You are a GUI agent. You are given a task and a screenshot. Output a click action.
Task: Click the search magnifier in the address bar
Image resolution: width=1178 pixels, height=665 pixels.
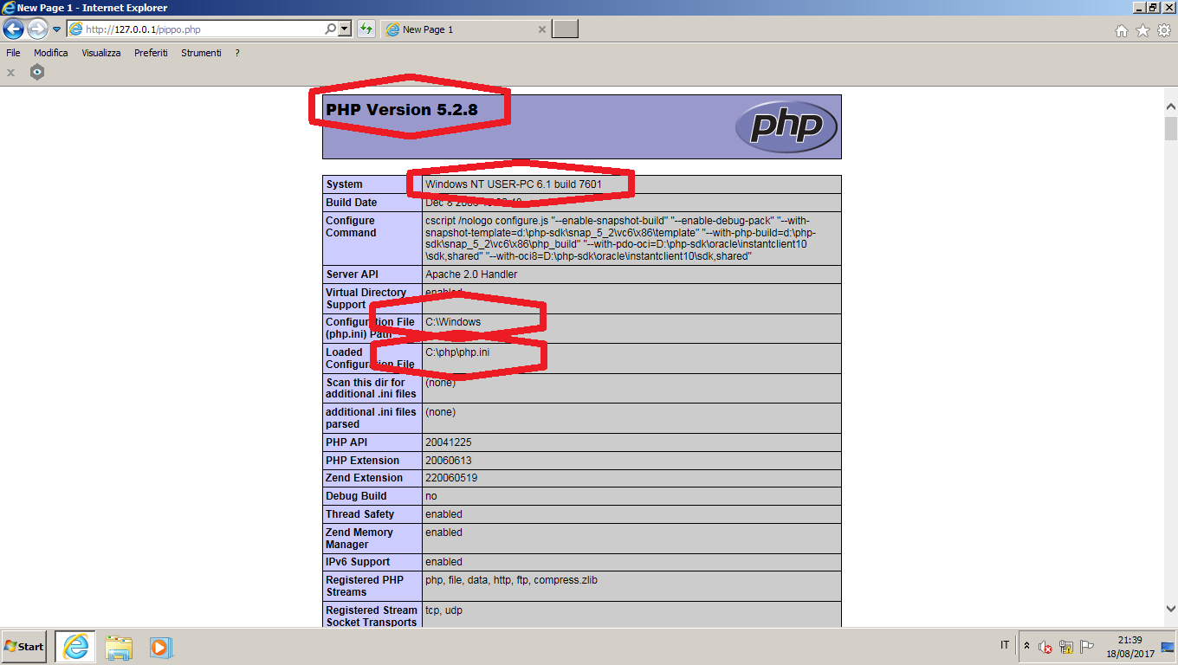(x=330, y=29)
